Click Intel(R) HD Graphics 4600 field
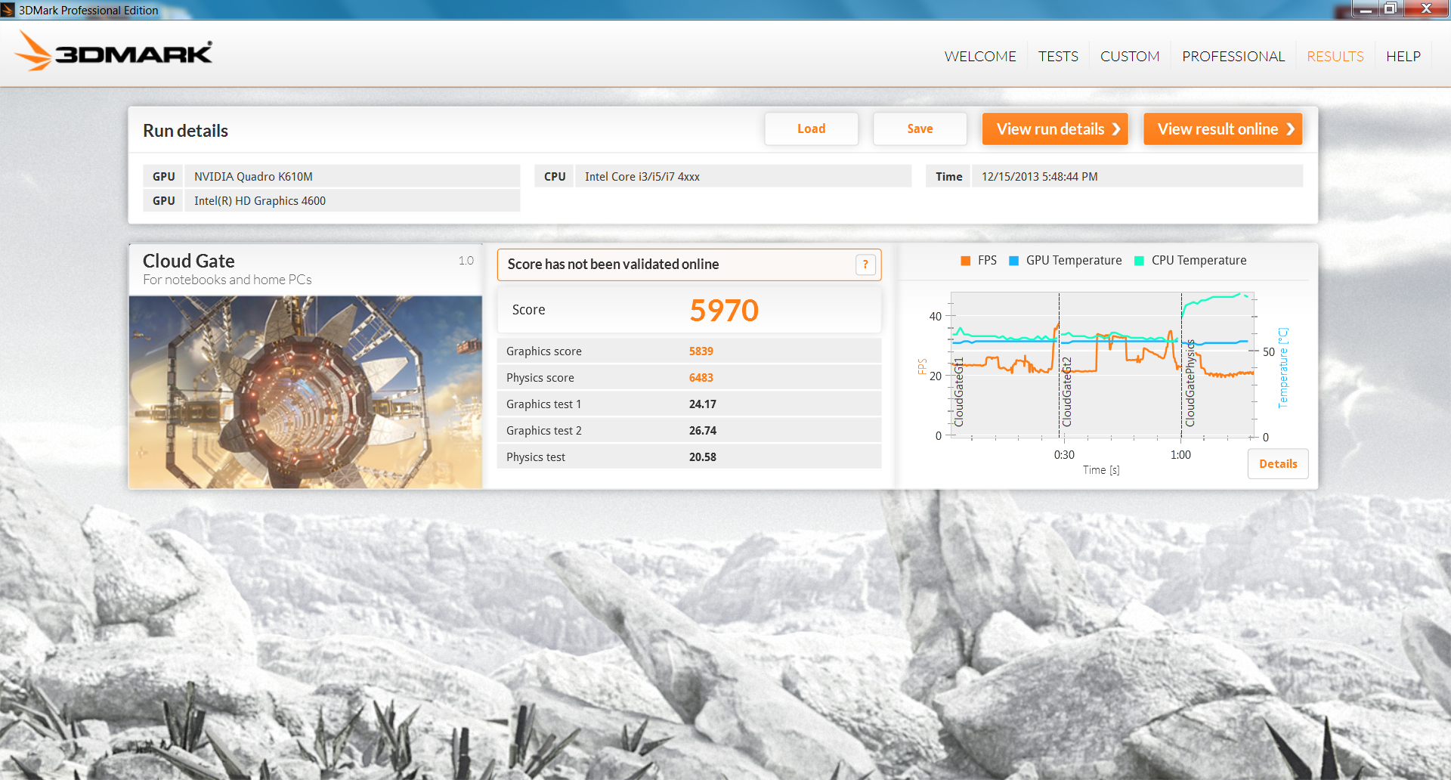The width and height of the screenshot is (1451, 780). 352,201
